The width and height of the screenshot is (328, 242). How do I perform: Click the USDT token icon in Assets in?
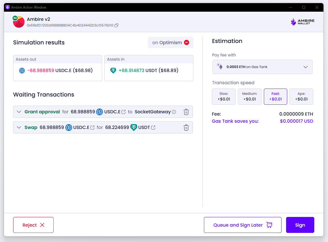point(113,70)
